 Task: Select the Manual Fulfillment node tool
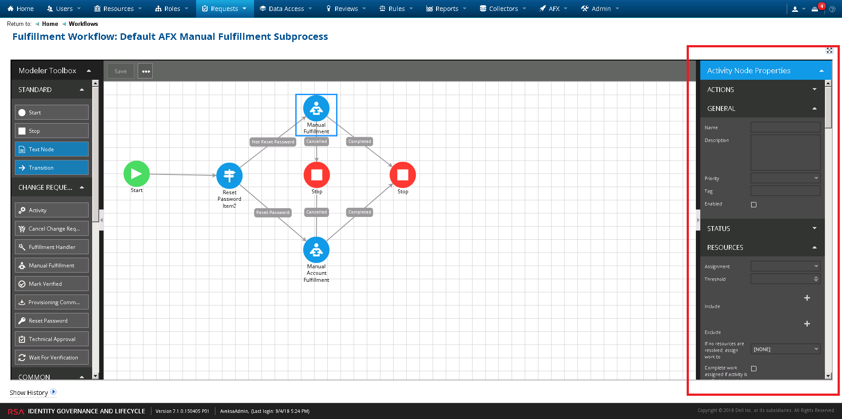tap(51, 265)
